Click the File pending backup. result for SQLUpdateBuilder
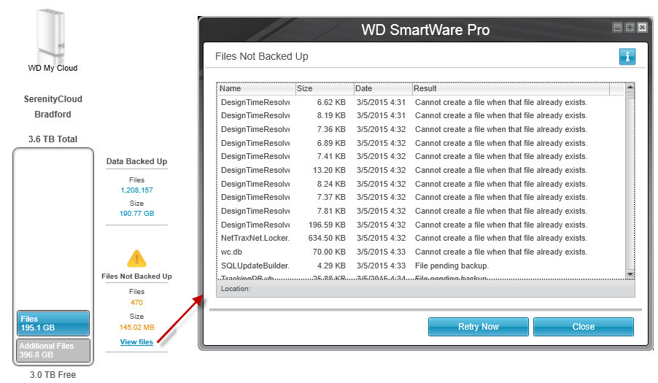This screenshot has width=658, height=383. tap(452, 266)
